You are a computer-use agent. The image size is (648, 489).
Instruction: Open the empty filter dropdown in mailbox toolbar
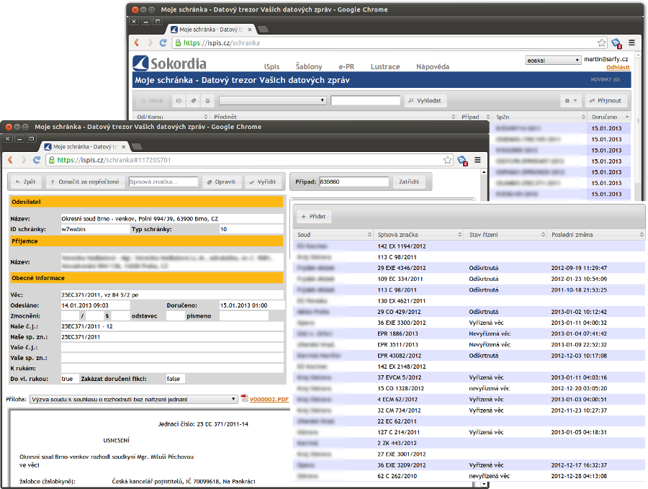(273, 101)
